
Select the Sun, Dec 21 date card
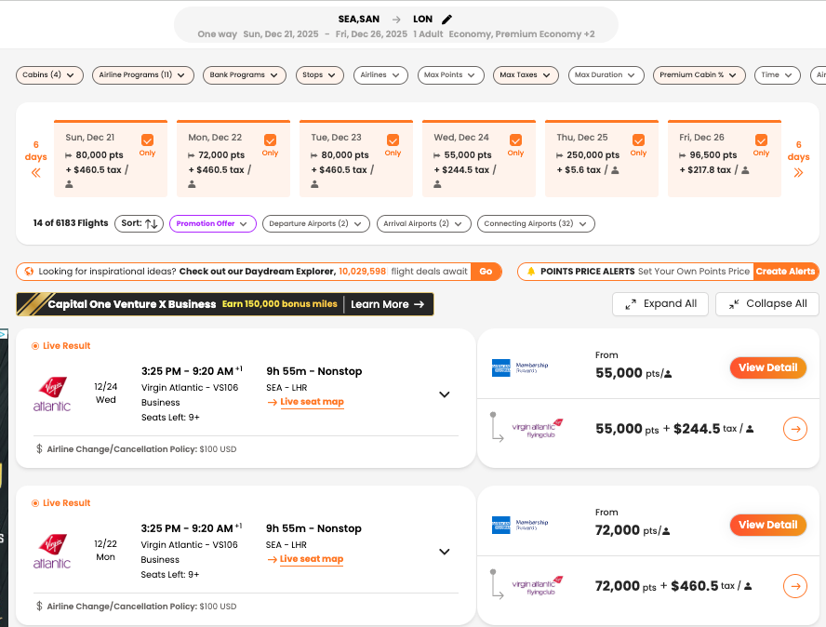[x=111, y=158]
